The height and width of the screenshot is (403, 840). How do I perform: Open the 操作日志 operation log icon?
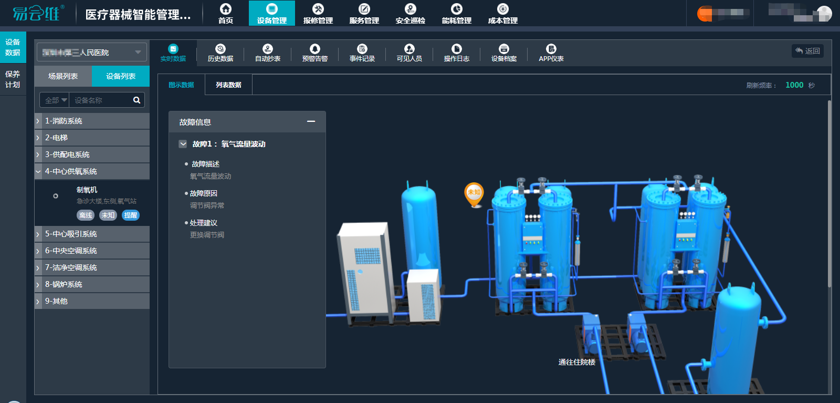click(457, 53)
